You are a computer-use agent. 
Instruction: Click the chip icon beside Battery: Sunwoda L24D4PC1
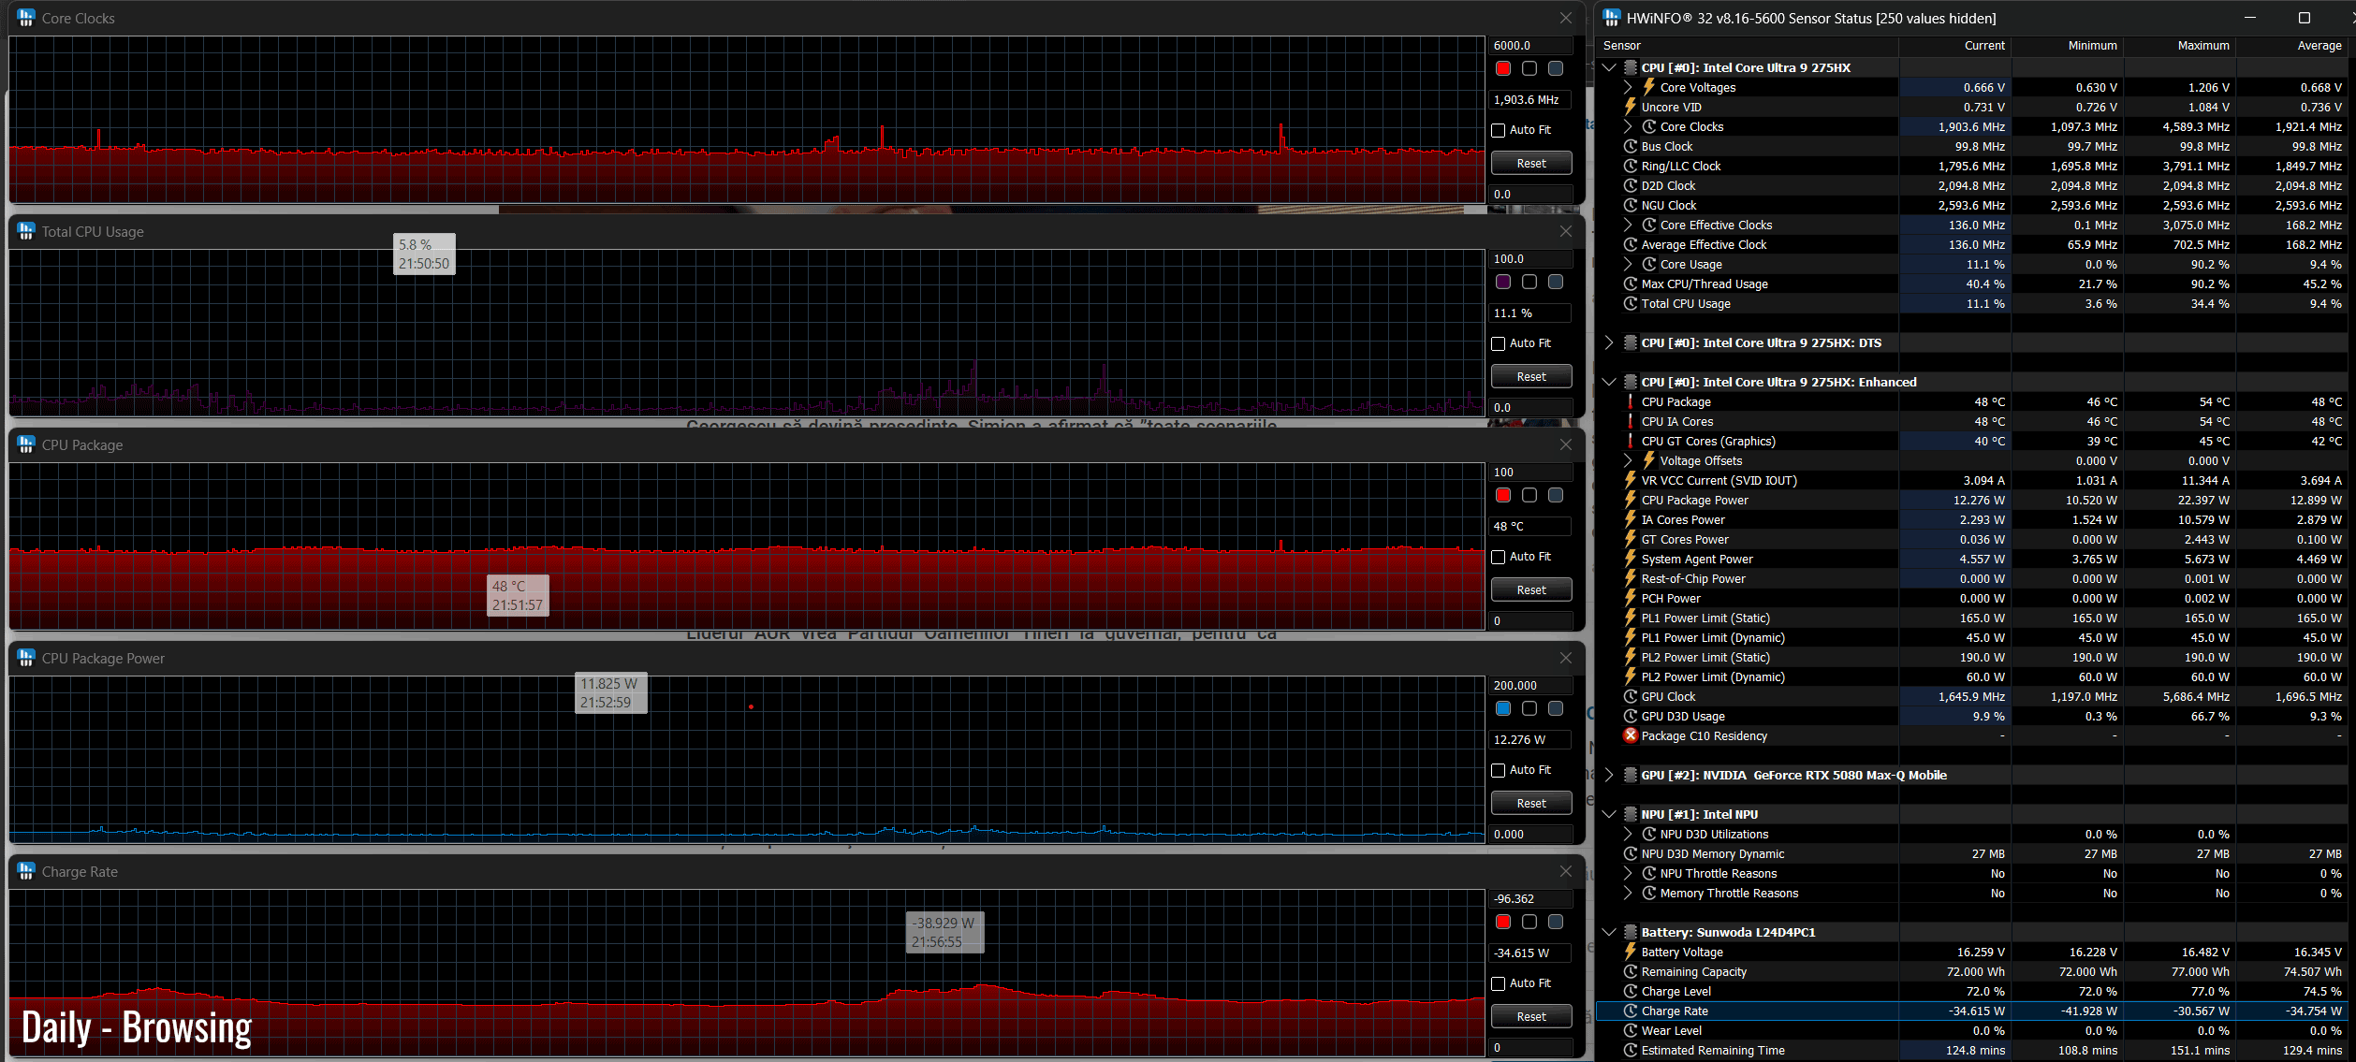(x=1631, y=932)
